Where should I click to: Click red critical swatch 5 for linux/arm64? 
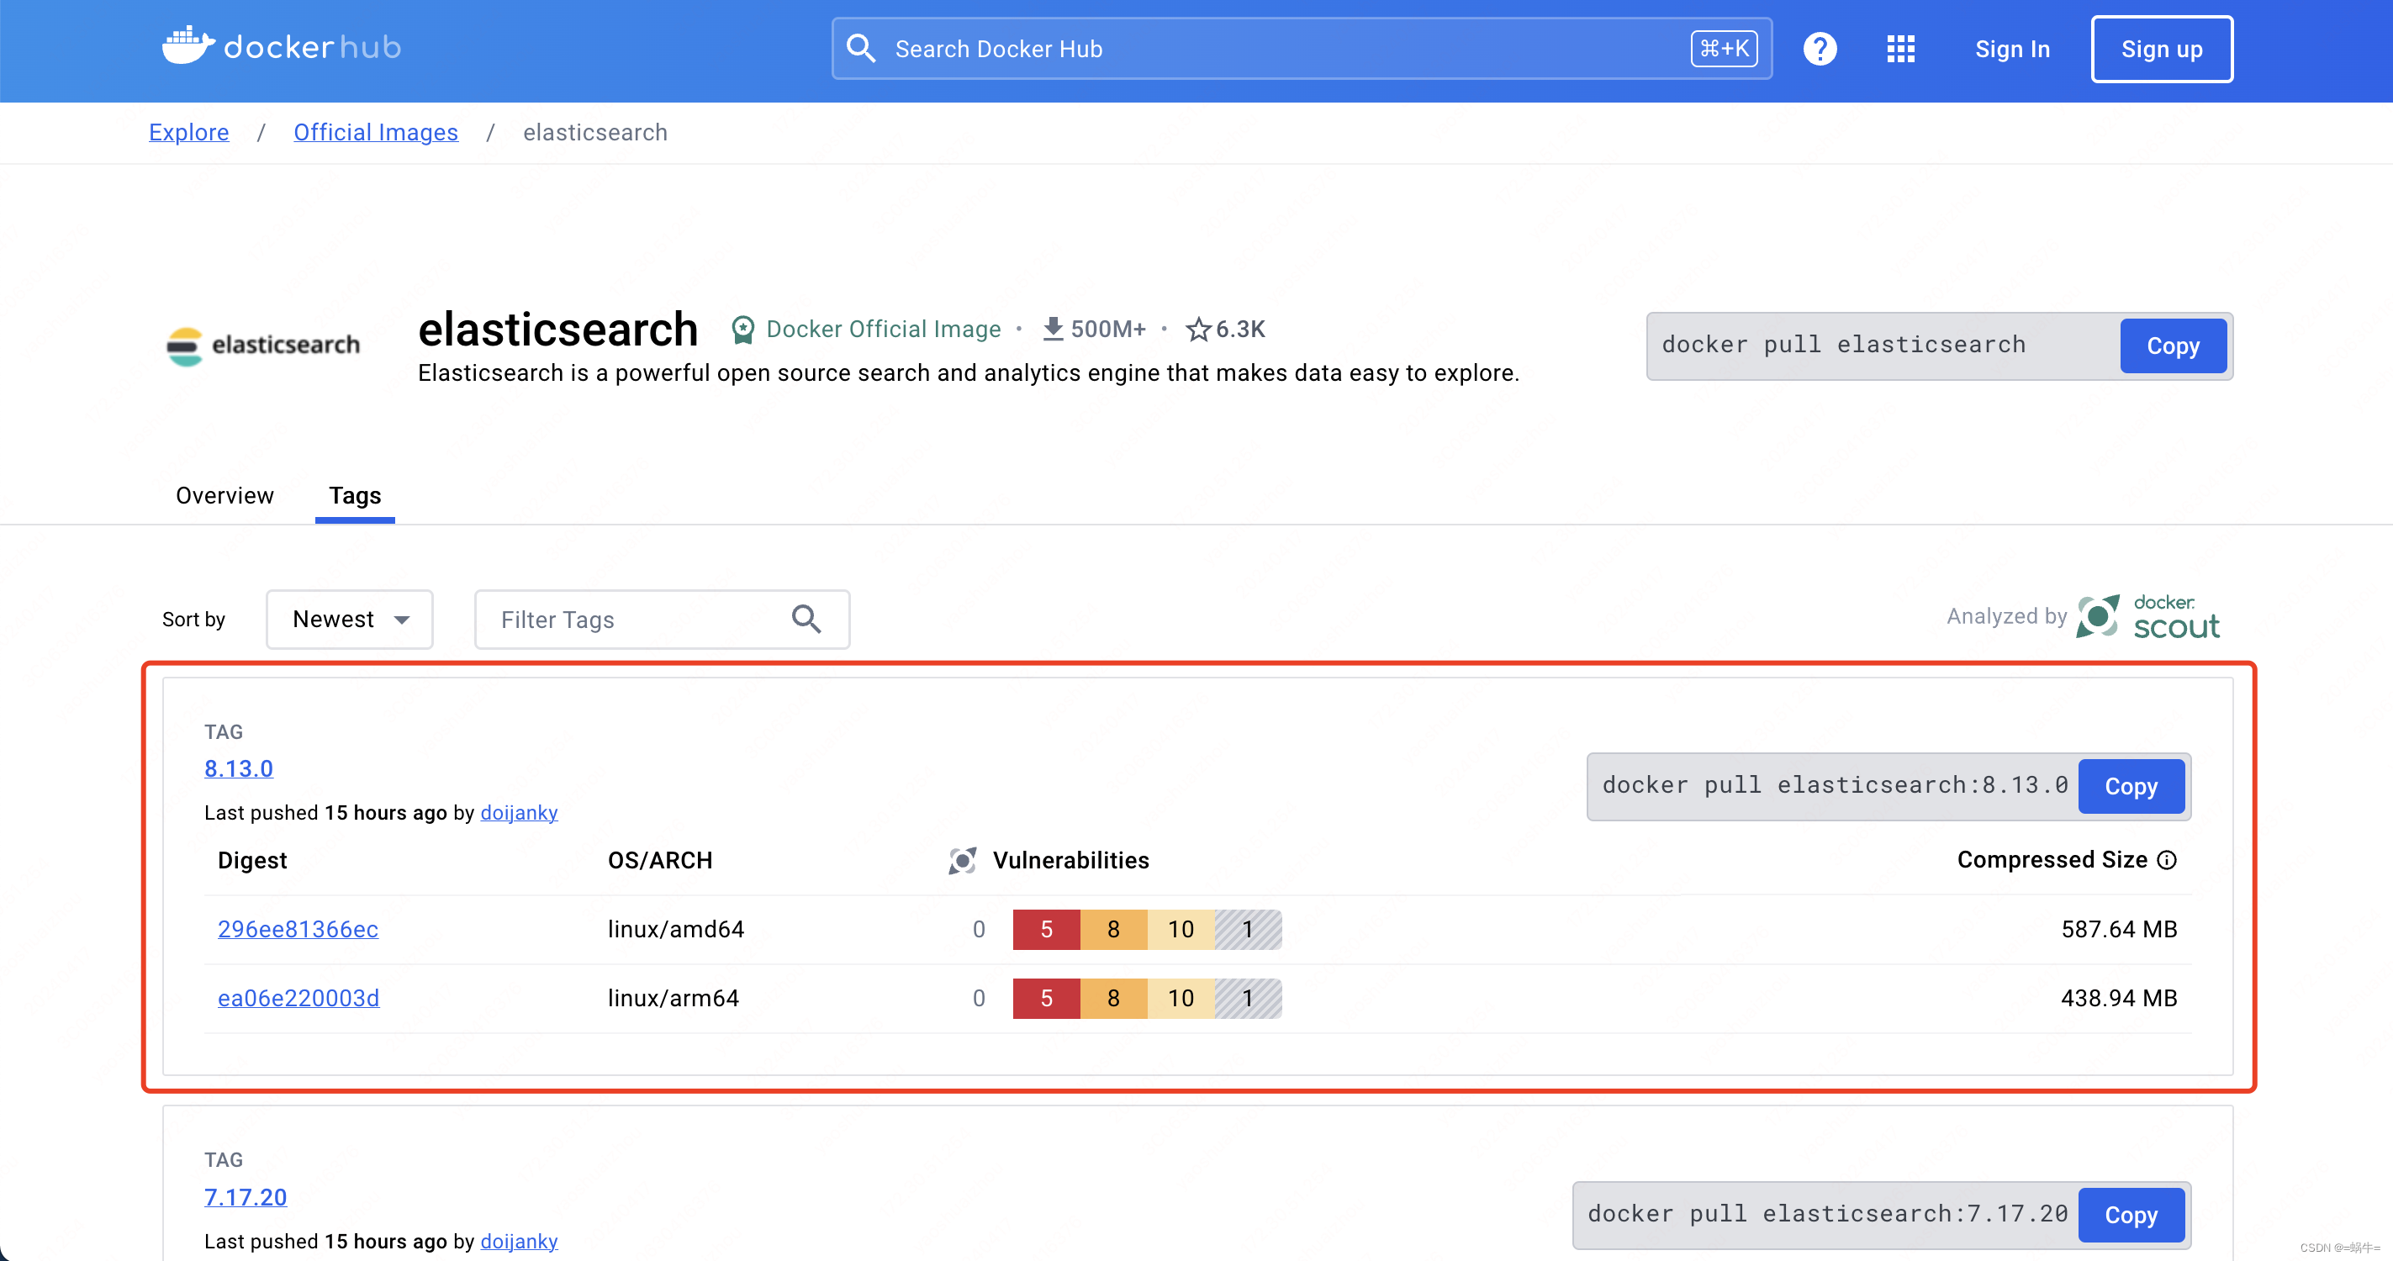(x=1047, y=998)
